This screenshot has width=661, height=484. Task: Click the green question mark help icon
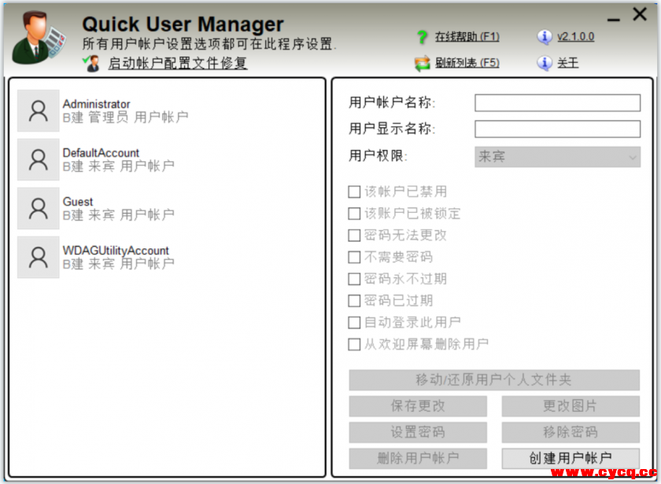[x=423, y=37]
